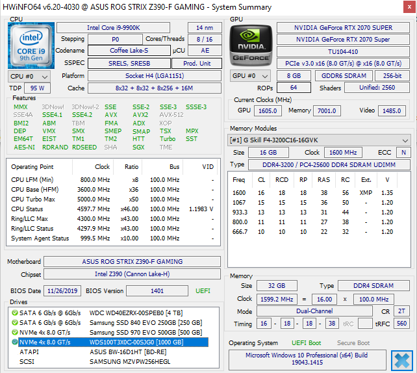Click the ASUS ROG STRIX Z390-F GAMING motherboard field
The width and height of the screenshot is (417, 373).
click(132, 261)
